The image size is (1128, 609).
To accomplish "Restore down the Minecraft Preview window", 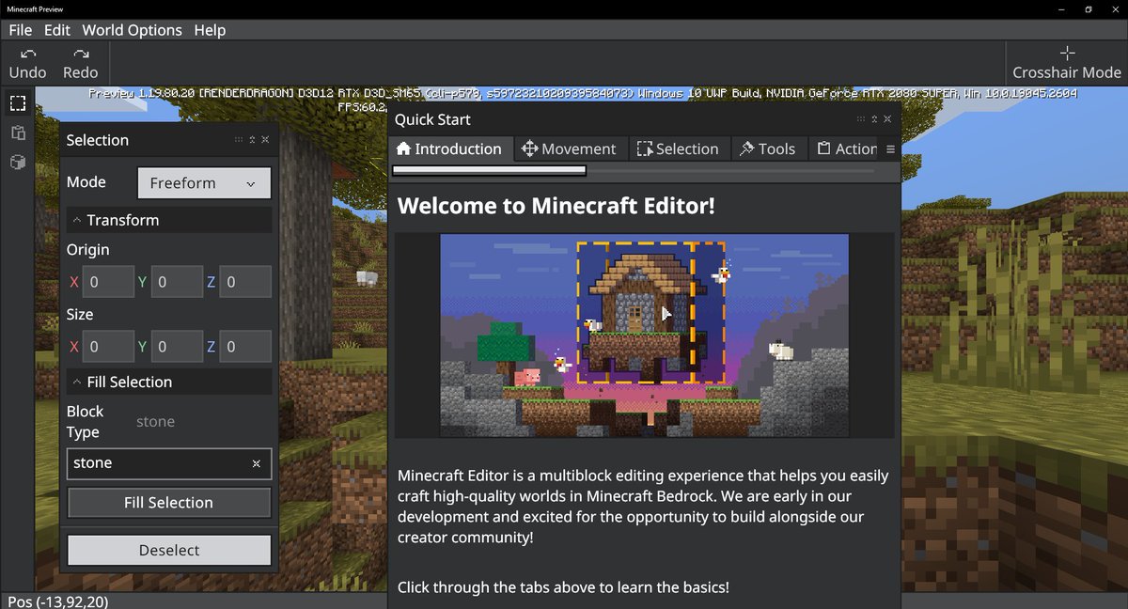I will 1089,9.
